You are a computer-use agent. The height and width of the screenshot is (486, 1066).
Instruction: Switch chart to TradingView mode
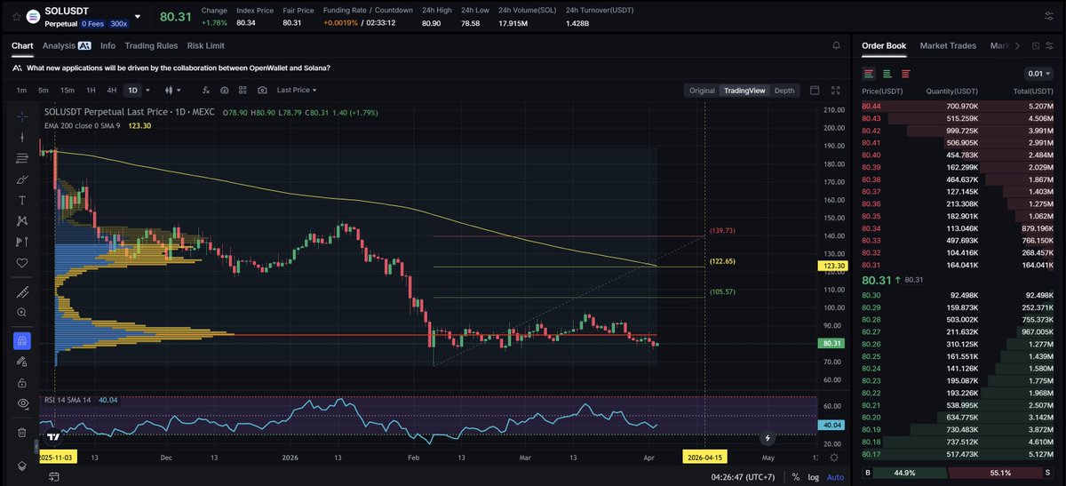click(x=744, y=90)
